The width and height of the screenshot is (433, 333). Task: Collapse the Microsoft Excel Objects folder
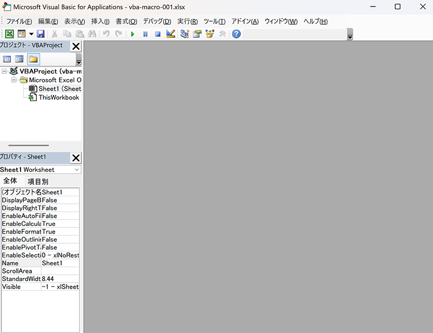coord(14,80)
